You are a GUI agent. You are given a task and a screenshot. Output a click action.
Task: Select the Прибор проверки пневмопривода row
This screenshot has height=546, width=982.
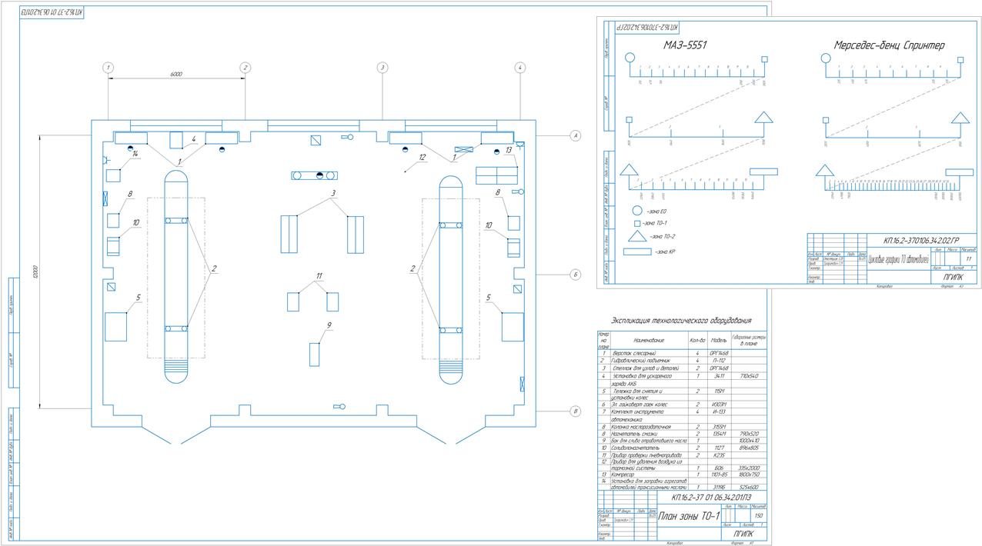click(x=682, y=455)
